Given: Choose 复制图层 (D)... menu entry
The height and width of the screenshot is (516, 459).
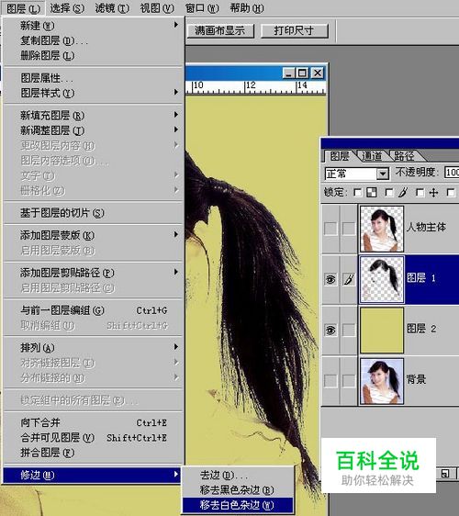Looking at the screenshot, I should (93, 40).
